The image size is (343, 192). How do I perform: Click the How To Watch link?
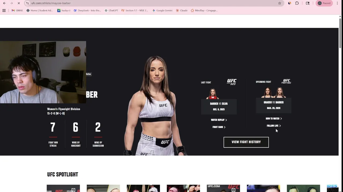(274, 119)
